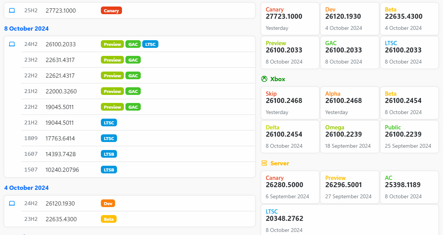Select build 26120.1930 in the list
443x235 pixels.
click(x=60, y=204)
